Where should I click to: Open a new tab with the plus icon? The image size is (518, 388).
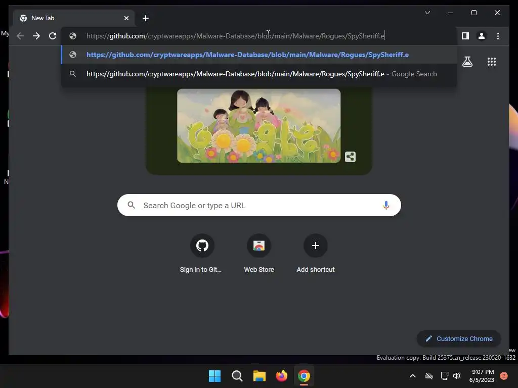(x=146, y=18)
